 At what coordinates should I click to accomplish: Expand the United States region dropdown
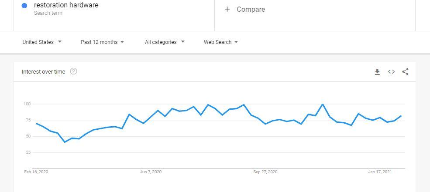coord(42,42)
